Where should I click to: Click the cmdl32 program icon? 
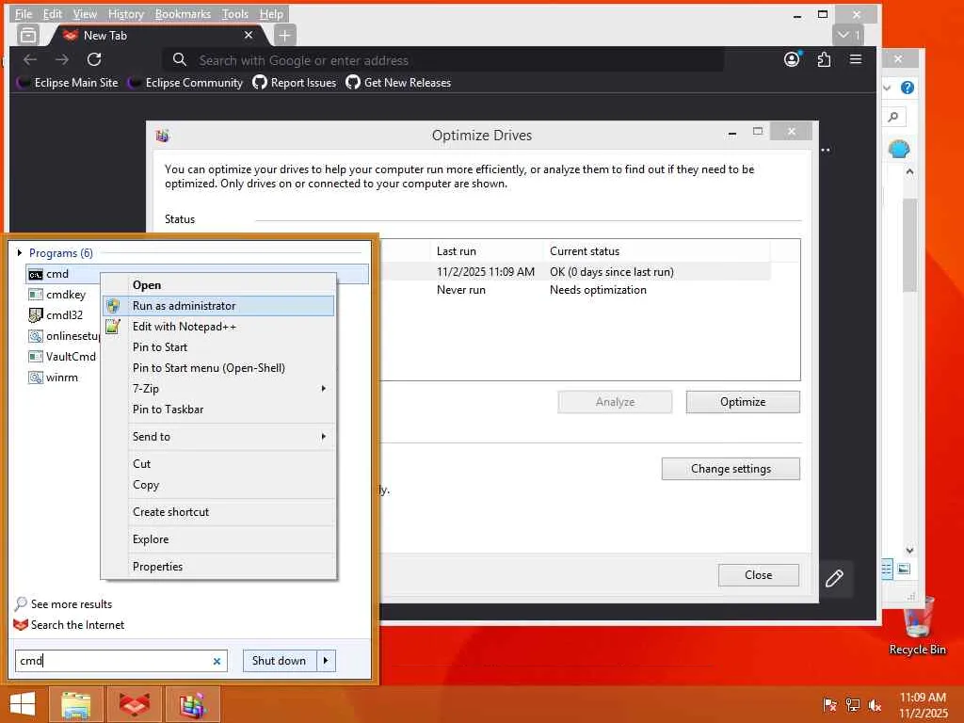pos(36,315)
